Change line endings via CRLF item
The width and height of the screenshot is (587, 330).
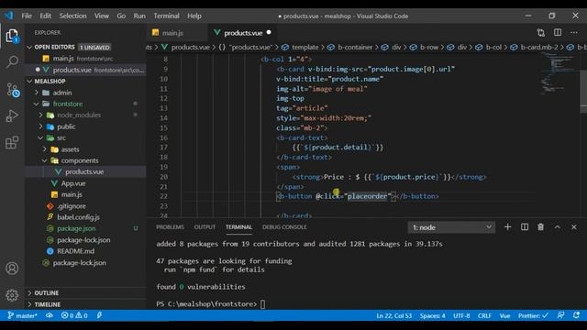coord(484,315)
